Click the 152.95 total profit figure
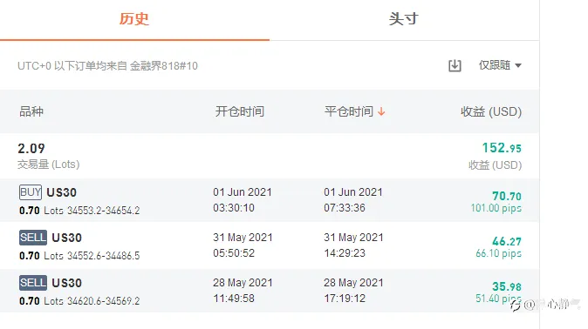Image resolution: width=588 pixels, height=329 pixels. pos(502,148)
